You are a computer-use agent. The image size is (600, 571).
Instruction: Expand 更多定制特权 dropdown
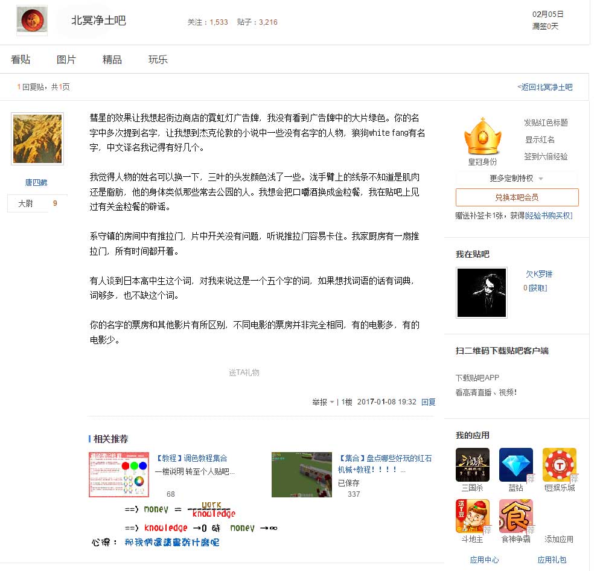pyautogui.click(x=517, y=178)
